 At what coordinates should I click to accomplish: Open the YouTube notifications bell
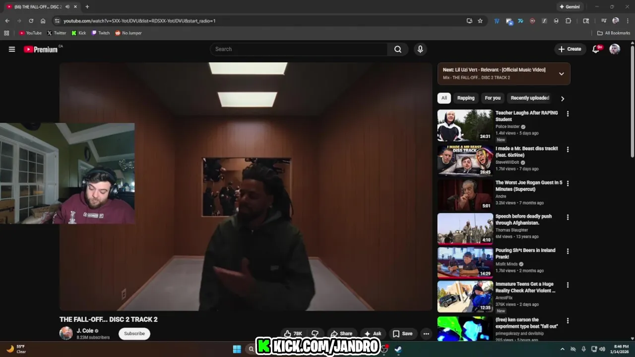point(596,49)
